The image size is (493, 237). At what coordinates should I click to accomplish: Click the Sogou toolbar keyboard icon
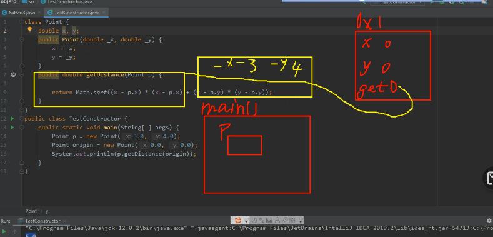269,220
